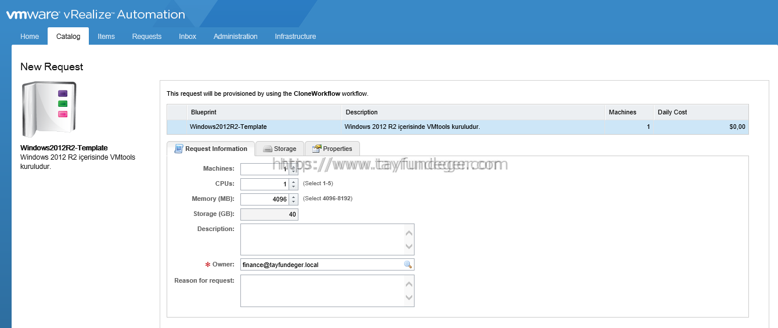Open the Items tab
The height and width of the screenshot is (328, 778).
click(x=106, y=36)
